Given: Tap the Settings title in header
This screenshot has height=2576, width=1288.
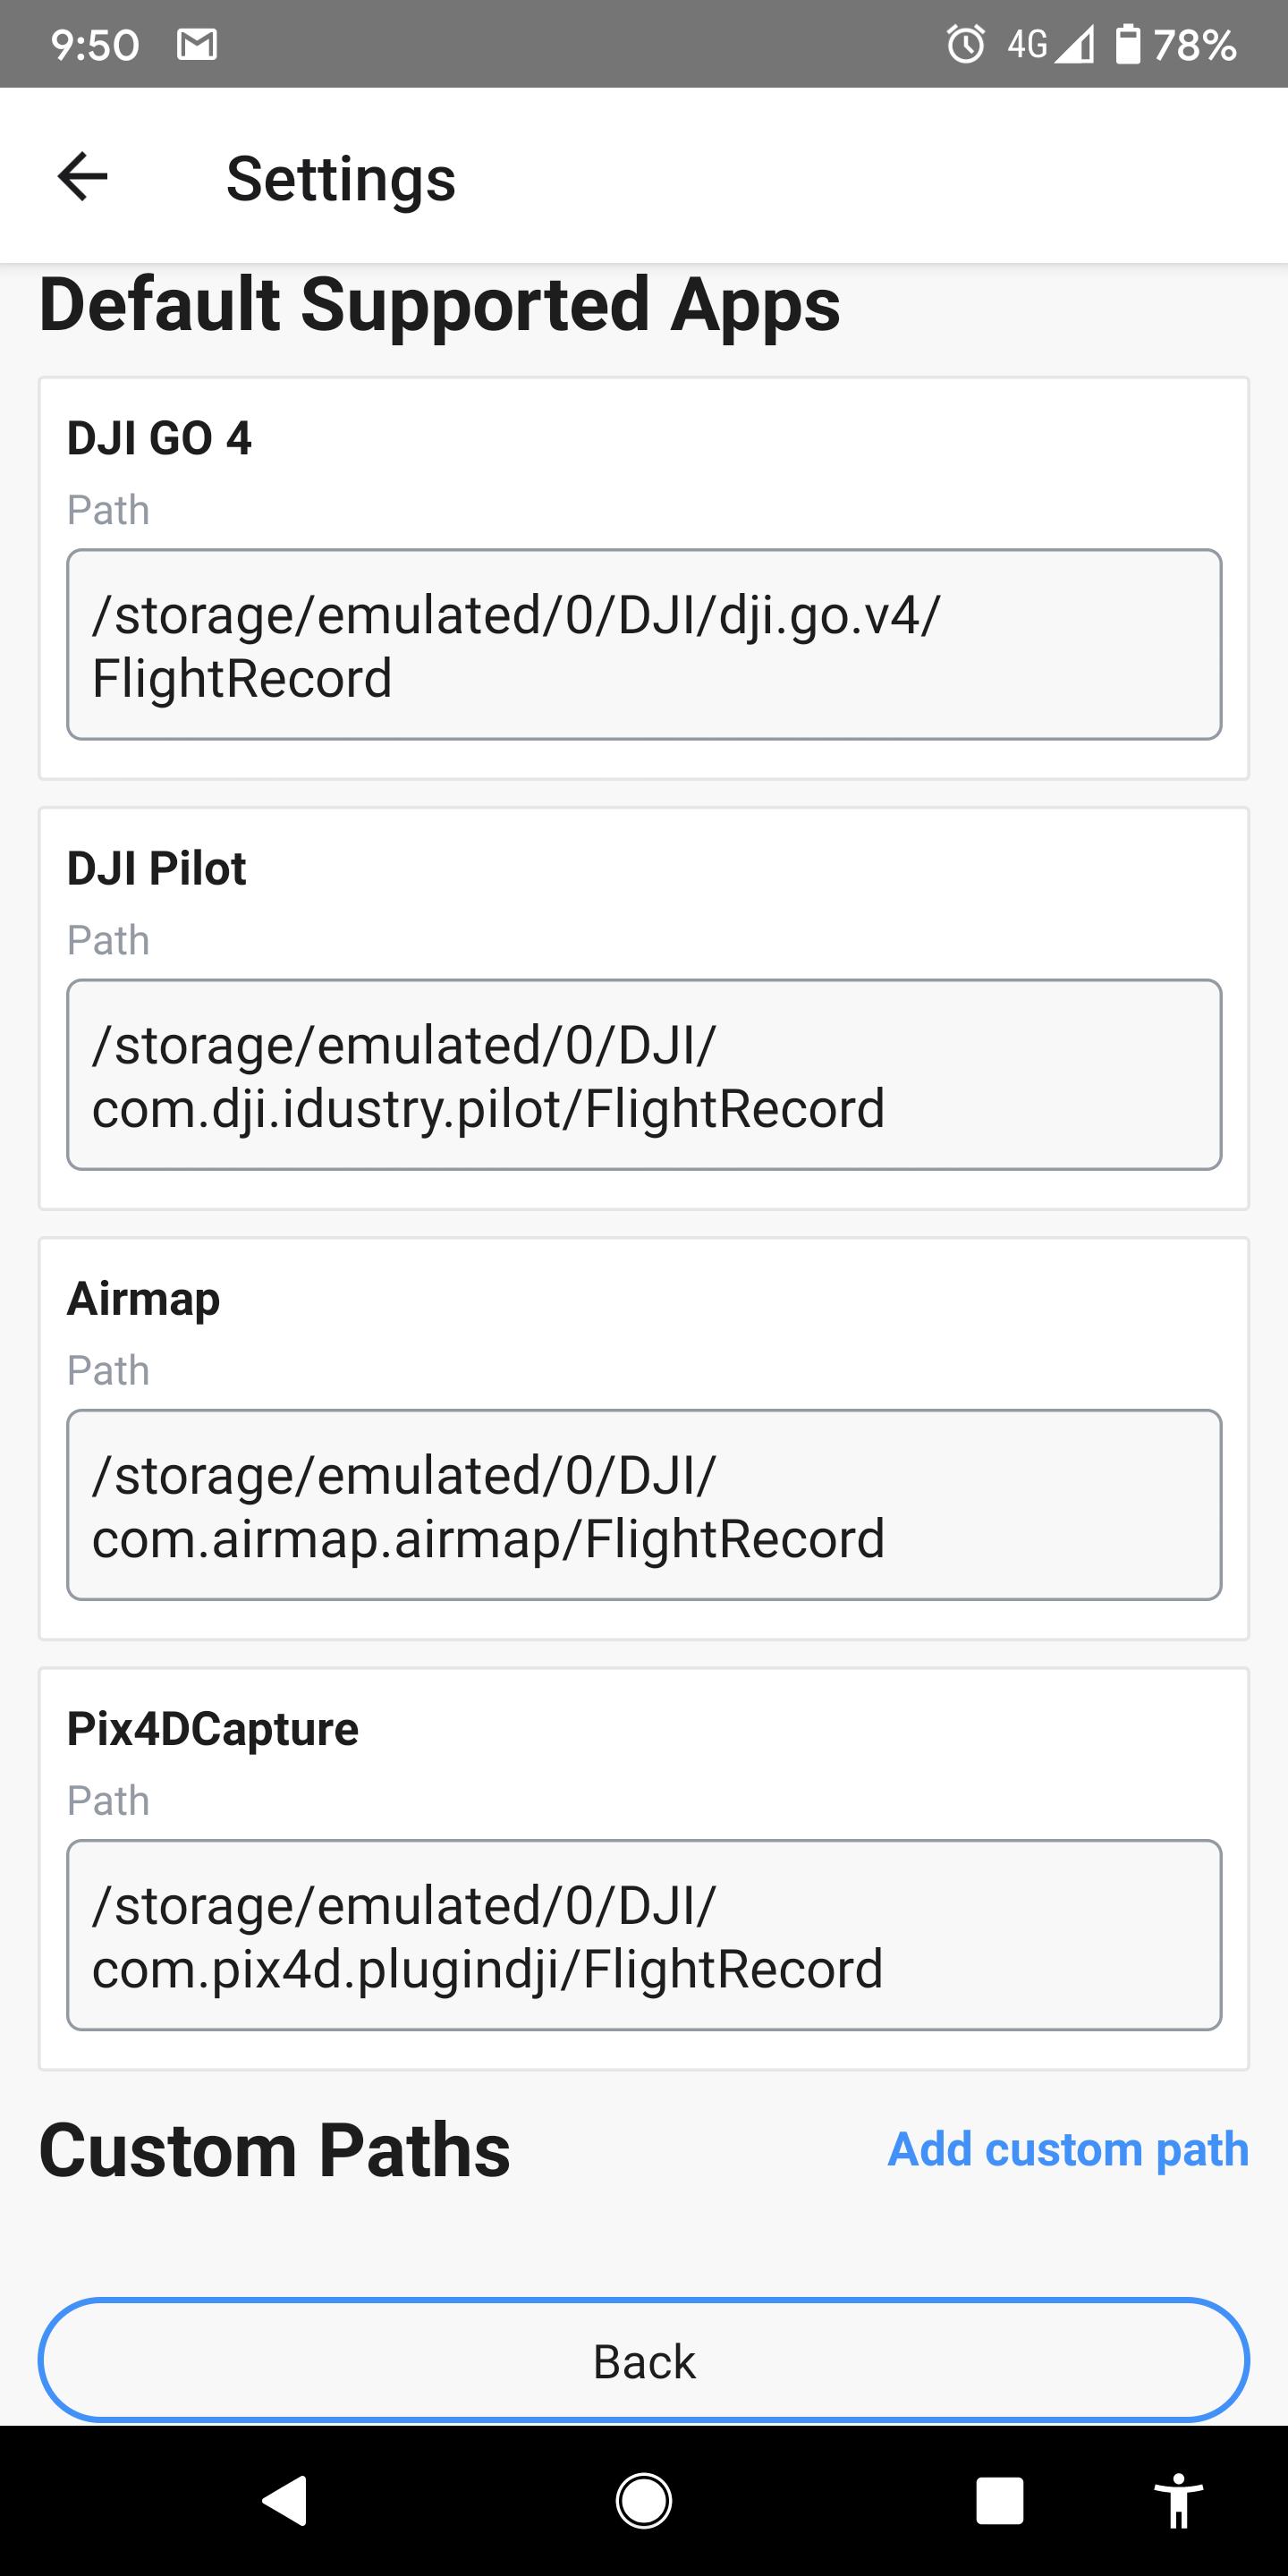Looking at the screenshot, I should pos(341,179).
